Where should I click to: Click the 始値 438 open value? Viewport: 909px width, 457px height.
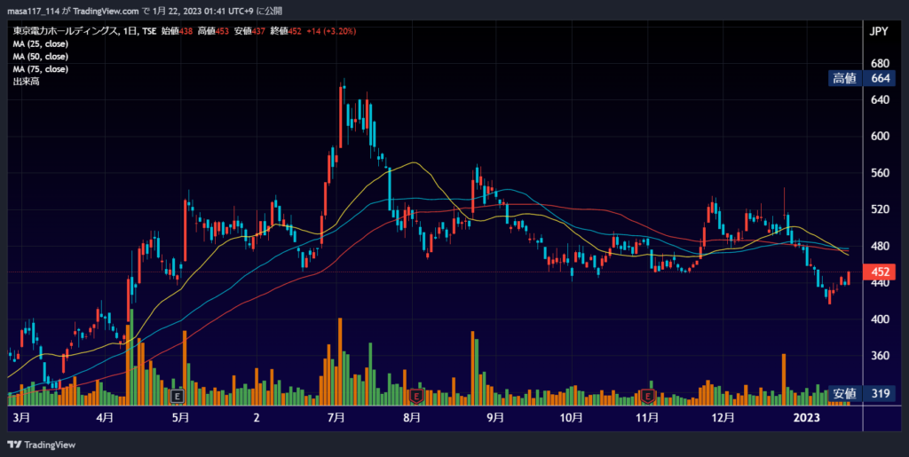pos(177,31)
